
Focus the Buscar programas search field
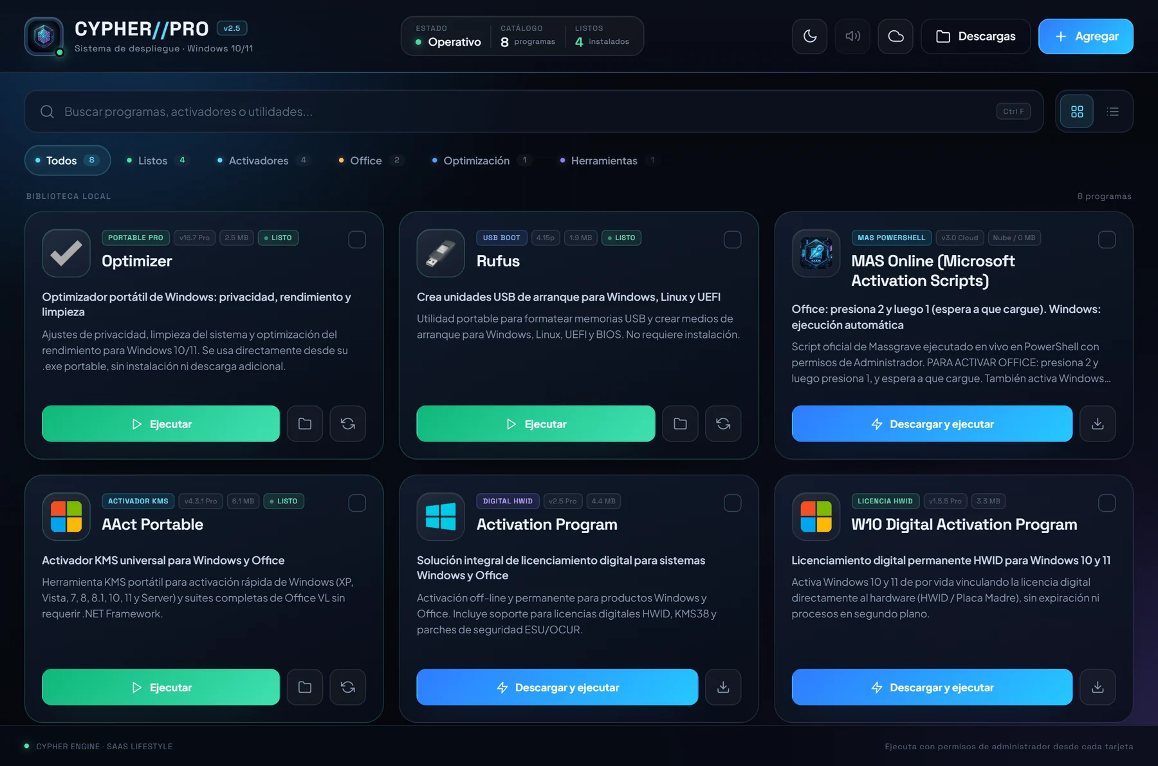(534, 111)
